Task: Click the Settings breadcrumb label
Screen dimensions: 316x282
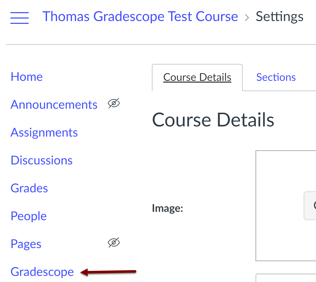Action: 280,16
